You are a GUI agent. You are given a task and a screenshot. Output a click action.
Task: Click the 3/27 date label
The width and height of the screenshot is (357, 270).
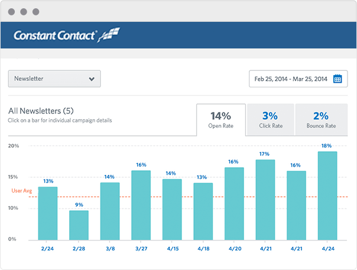point(141,249)
